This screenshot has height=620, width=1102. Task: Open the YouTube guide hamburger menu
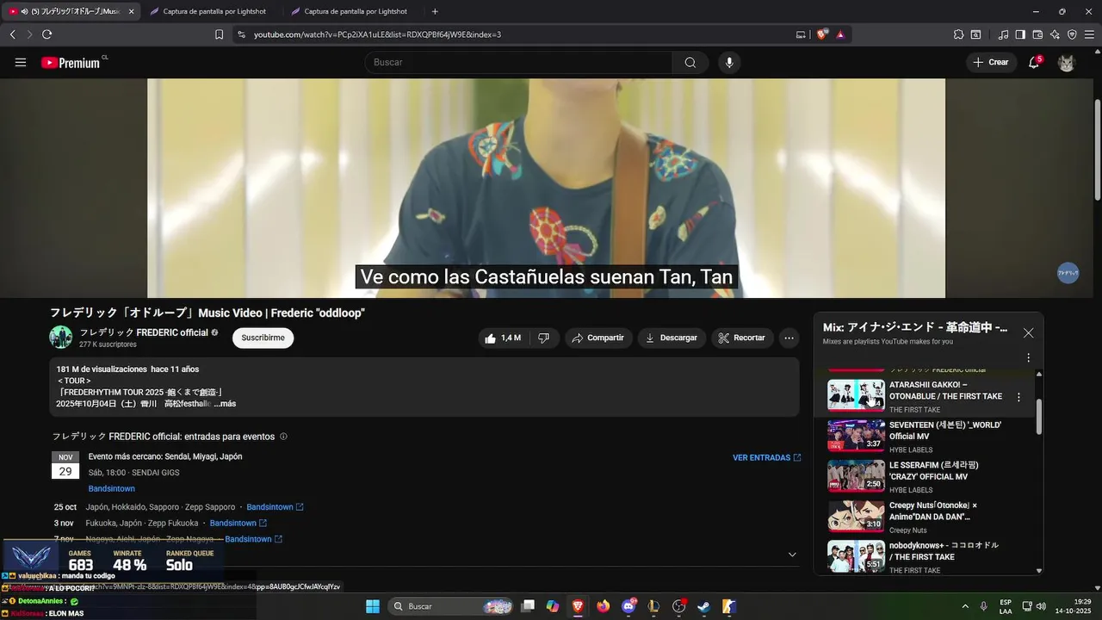(x=21, y=62)
